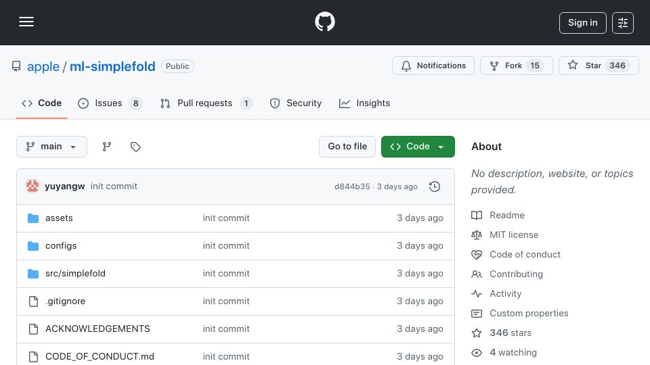Open the Activity link
Image resolution: width=650 pixels, height=365 pixels.
(x=505, y=294)
